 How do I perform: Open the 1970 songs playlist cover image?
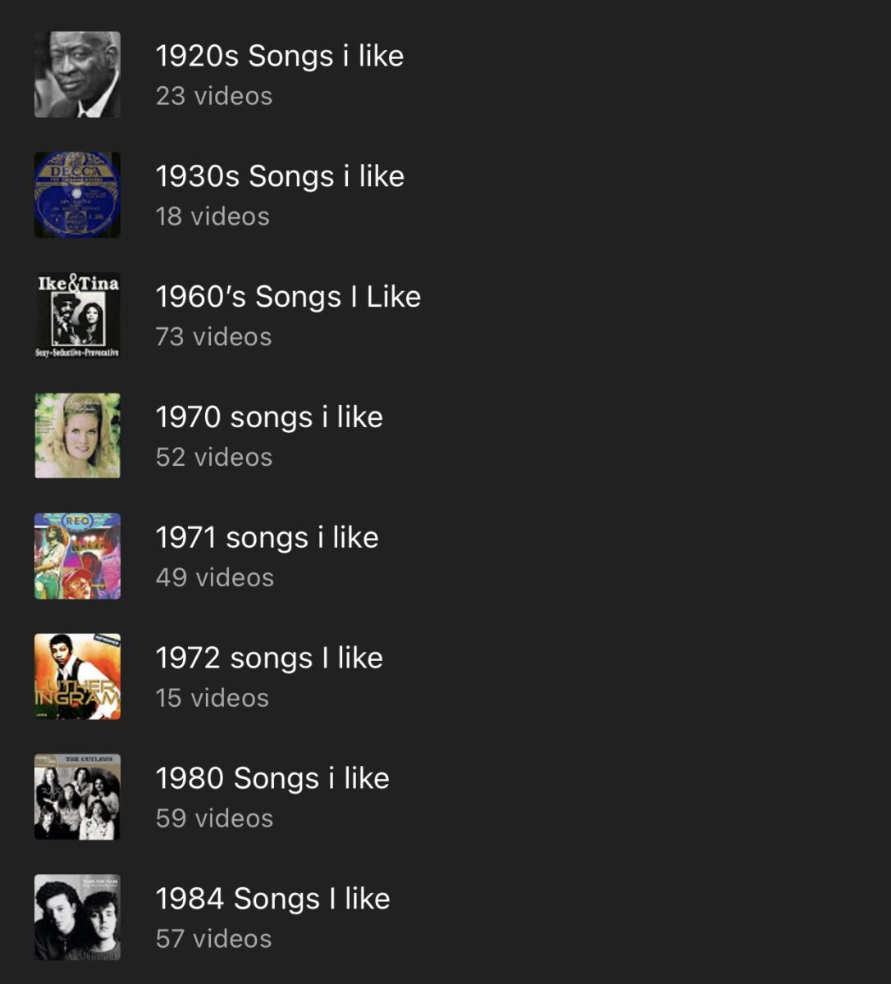click(77, 435)
